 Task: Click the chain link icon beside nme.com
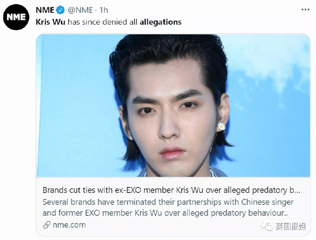coord(47,225)
